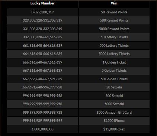Click the $500 Amazon Gift Card cell
This screenshot has width=157, height=136.
click(114, 113)
